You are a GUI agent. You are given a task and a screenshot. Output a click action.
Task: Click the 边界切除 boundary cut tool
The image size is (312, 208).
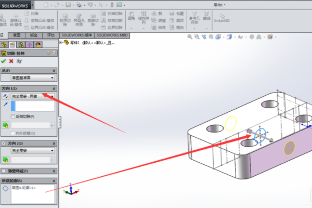pyautogui.click(x=112, y=27)
